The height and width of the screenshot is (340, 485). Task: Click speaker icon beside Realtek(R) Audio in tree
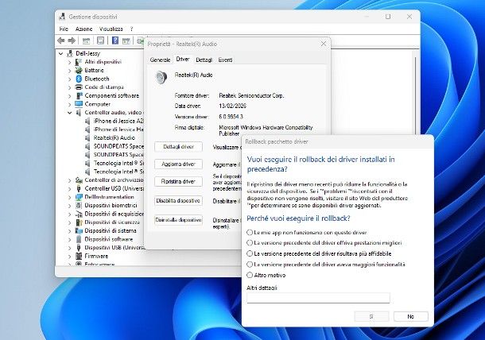coord(87,138)
